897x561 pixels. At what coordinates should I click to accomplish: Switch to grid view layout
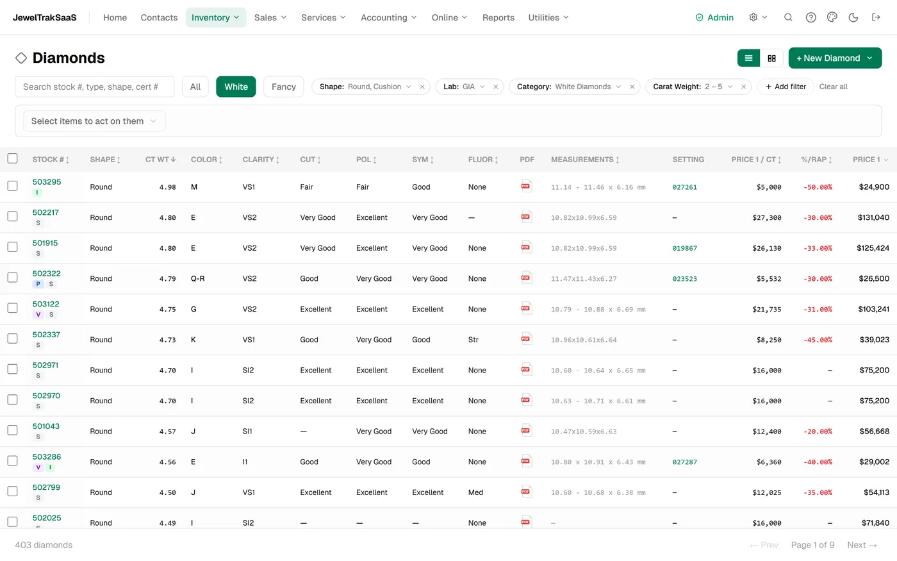771,58
